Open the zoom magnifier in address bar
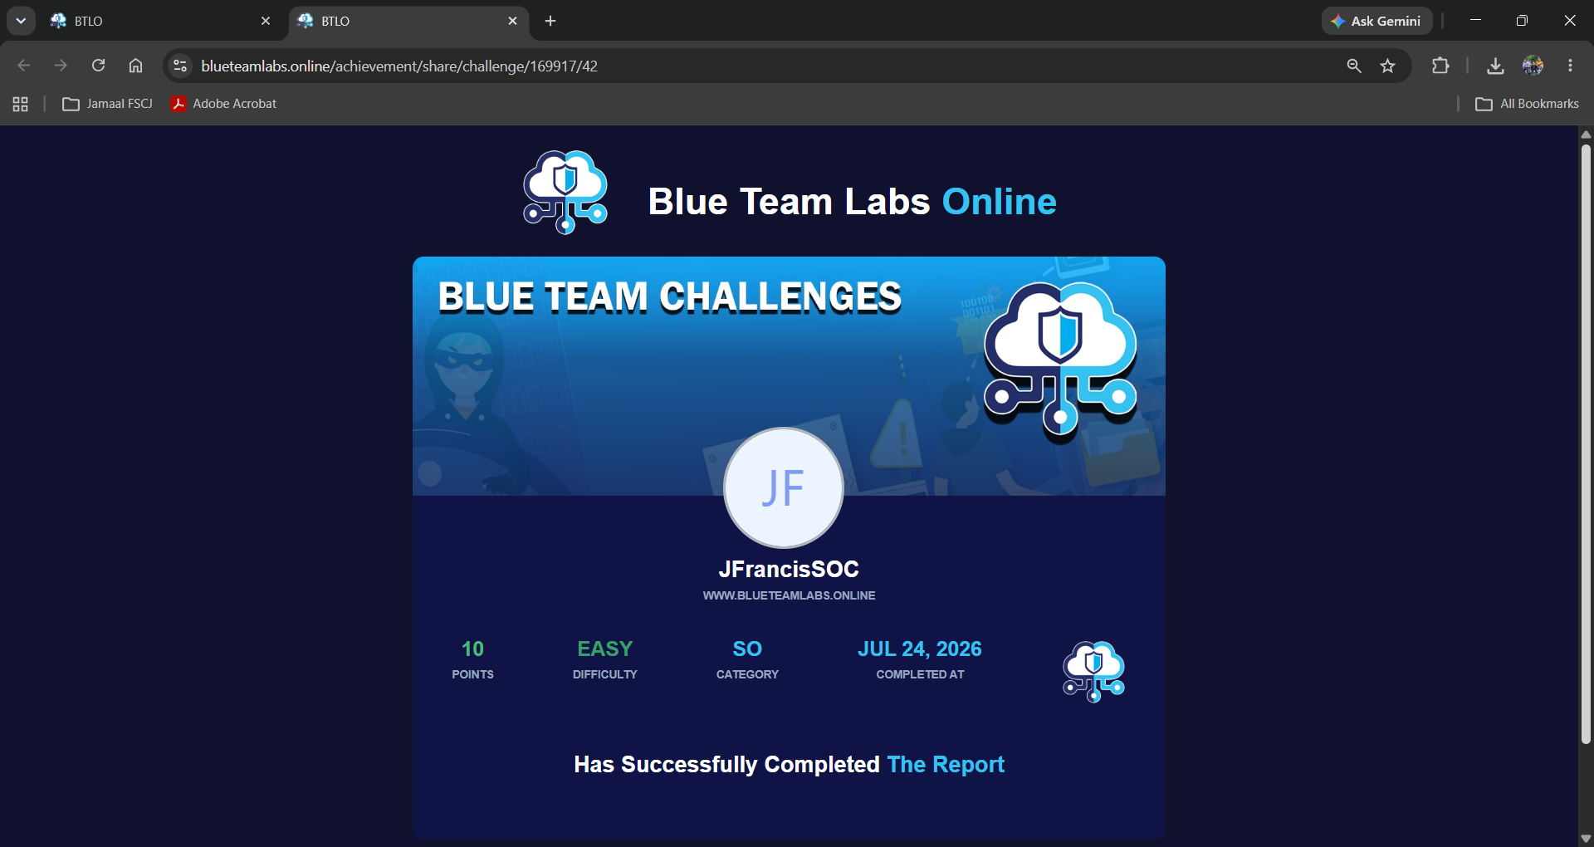This screenshot has width=1594, height=847. click(x=1354, y=66)
